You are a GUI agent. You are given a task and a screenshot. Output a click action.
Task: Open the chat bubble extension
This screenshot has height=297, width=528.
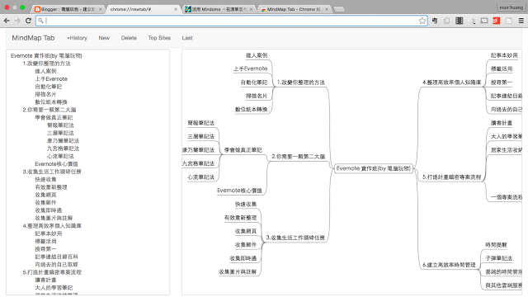click(x=484, y=21)
